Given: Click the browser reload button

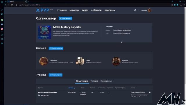Looking at the screenshot, I should [12, 5].
